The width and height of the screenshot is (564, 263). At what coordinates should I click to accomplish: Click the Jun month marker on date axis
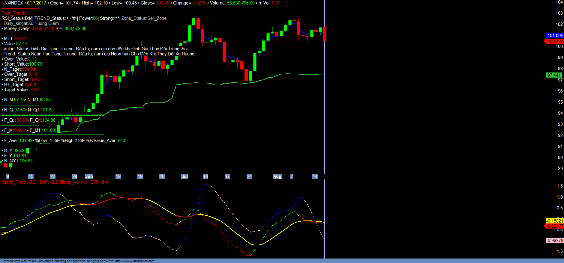(89, 176)
